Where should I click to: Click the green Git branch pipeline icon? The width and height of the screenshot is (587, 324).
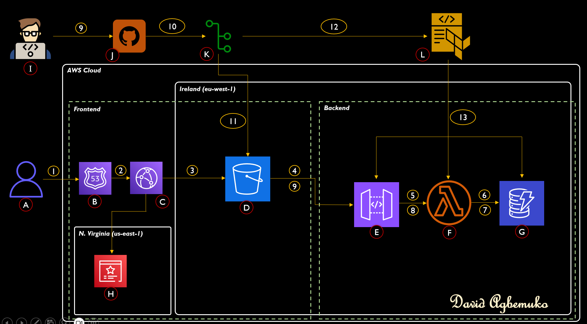(219, 36)
